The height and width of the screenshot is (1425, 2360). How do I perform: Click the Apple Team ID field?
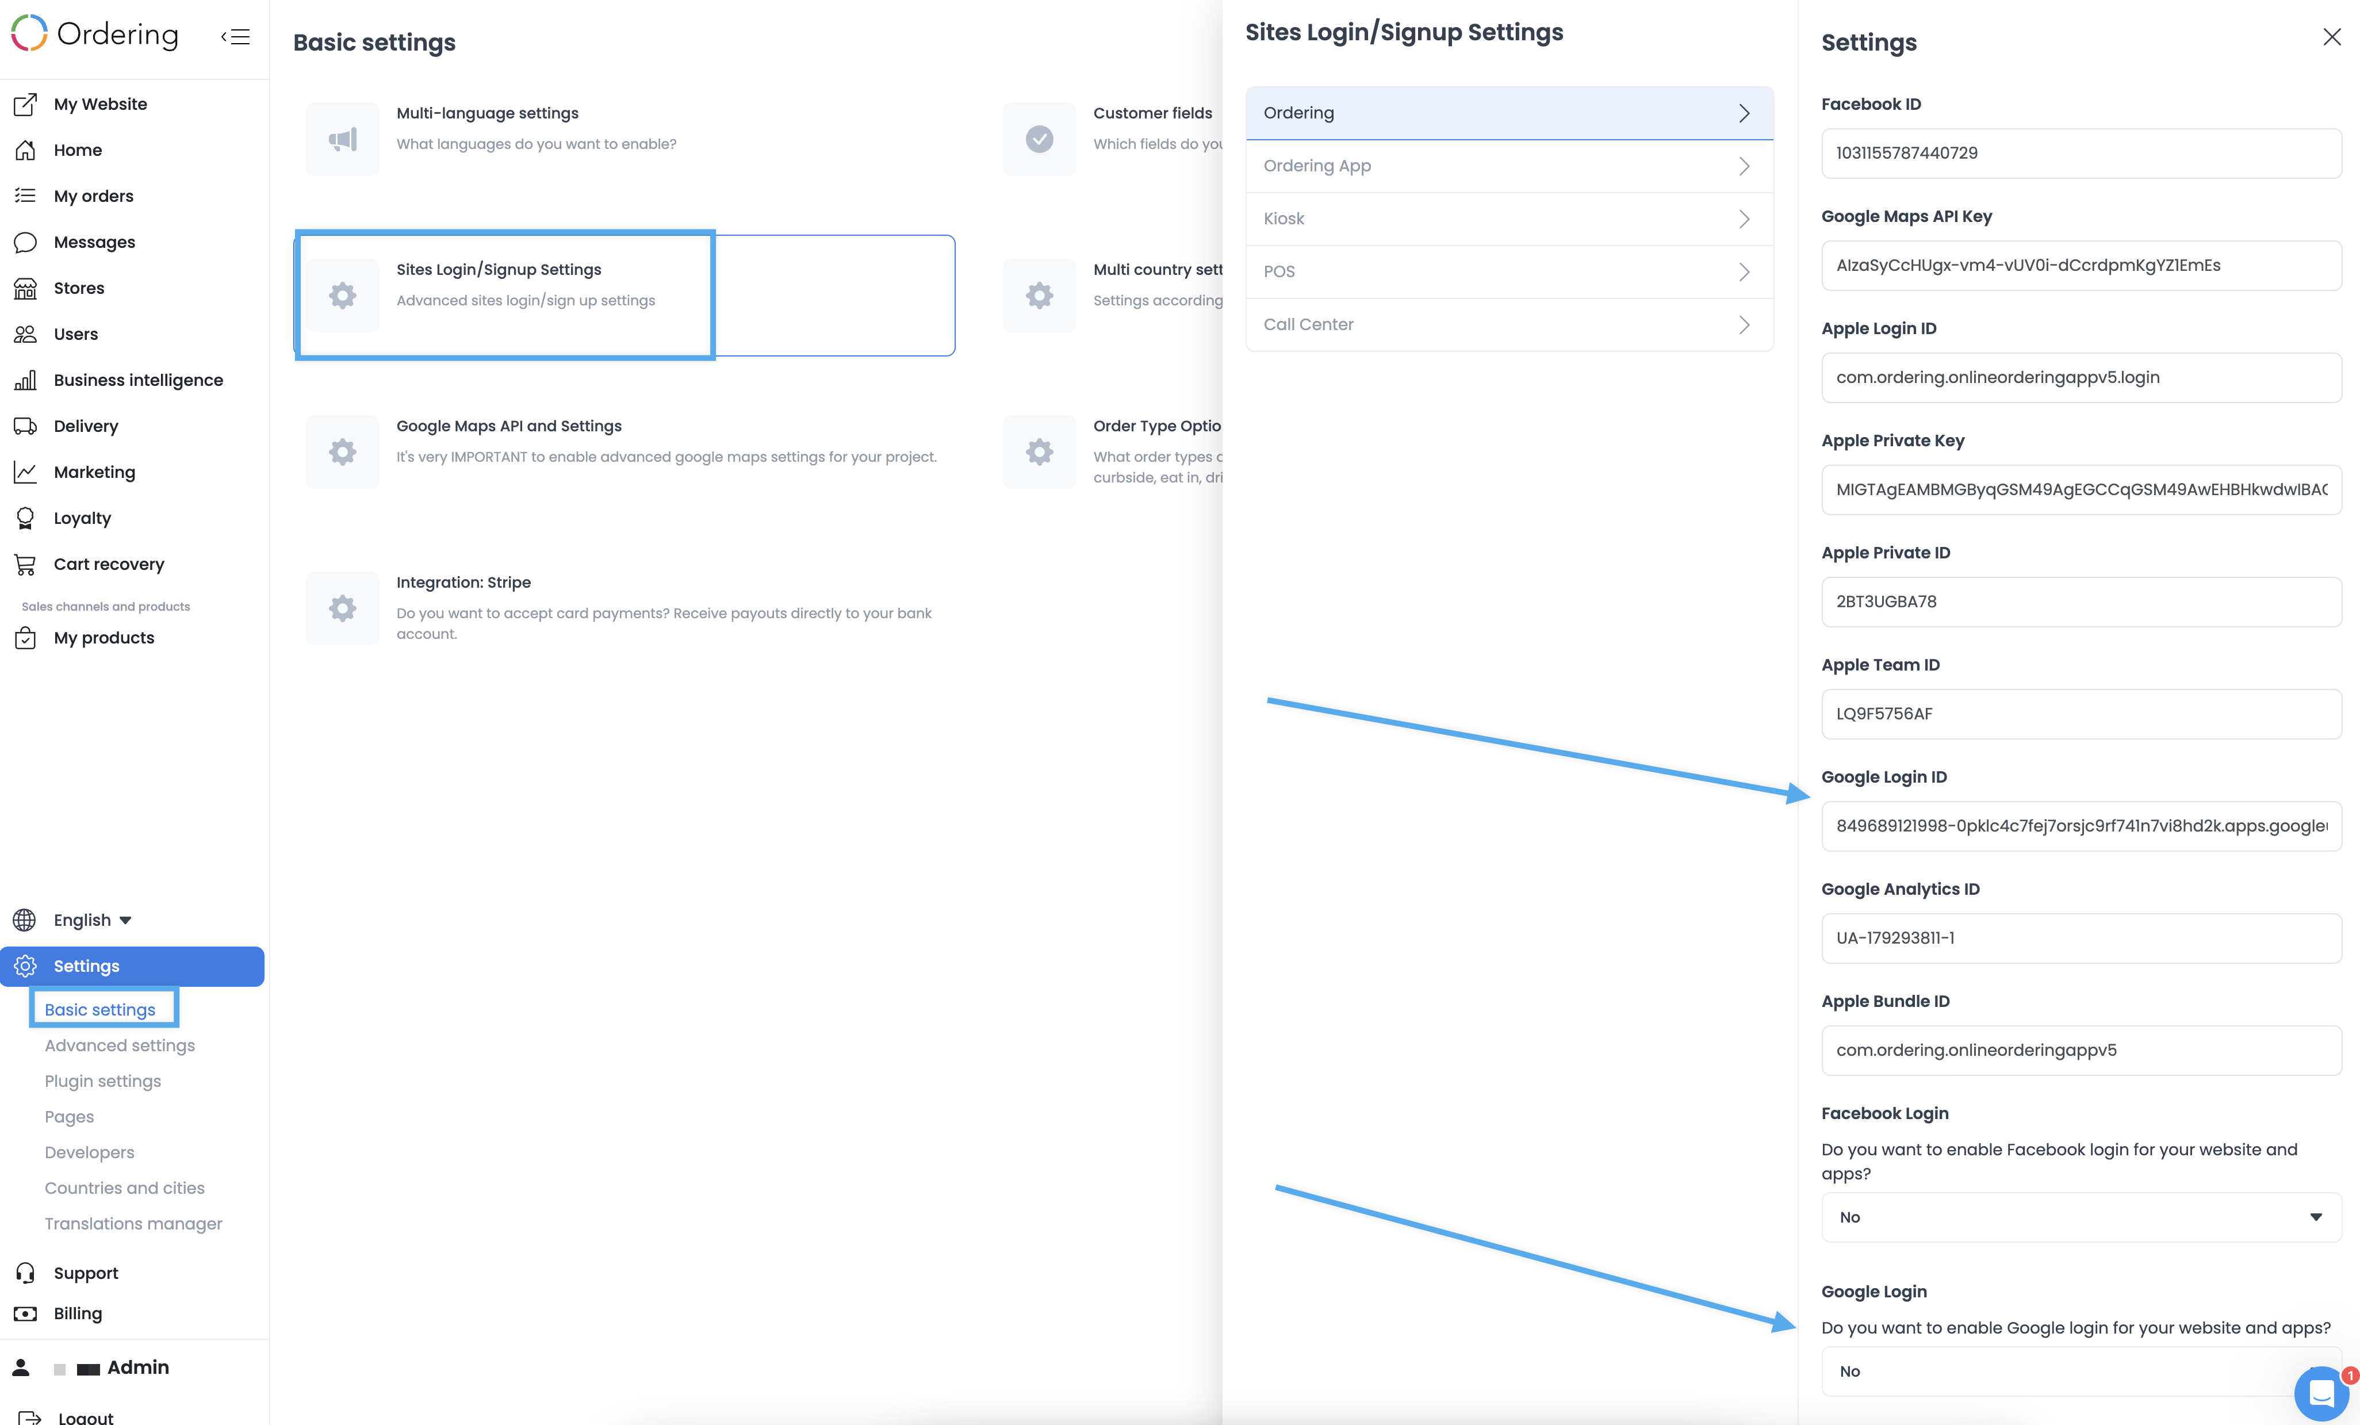tap(2081, 714)
